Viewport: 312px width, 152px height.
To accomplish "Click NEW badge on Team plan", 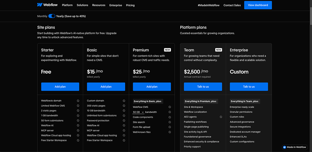I will pyautogui.click(x=218, y=50).
